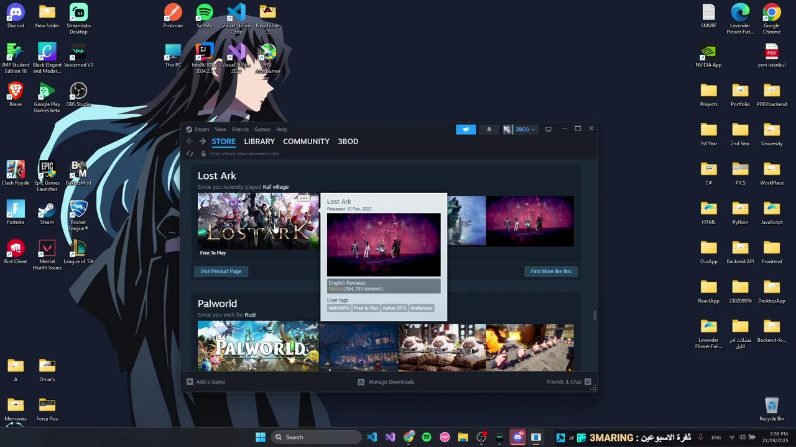Select the Rocket League desktop icon
This screenshot has height=447, width=796.
click(78, 215)
